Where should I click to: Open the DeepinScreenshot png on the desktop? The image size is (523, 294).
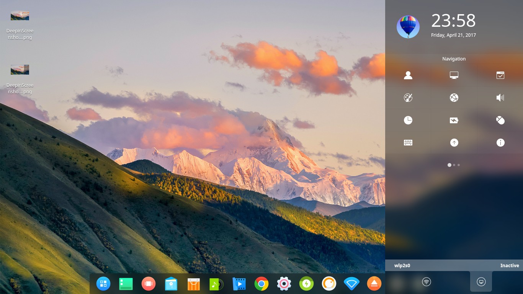20,15
